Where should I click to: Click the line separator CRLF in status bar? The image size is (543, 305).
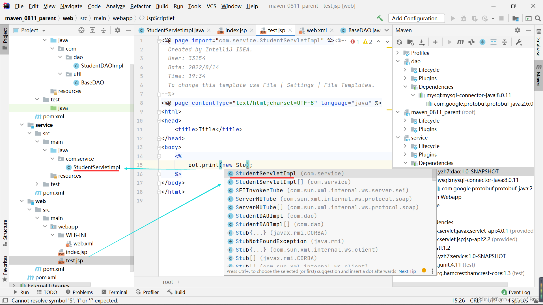coord(476,300)
